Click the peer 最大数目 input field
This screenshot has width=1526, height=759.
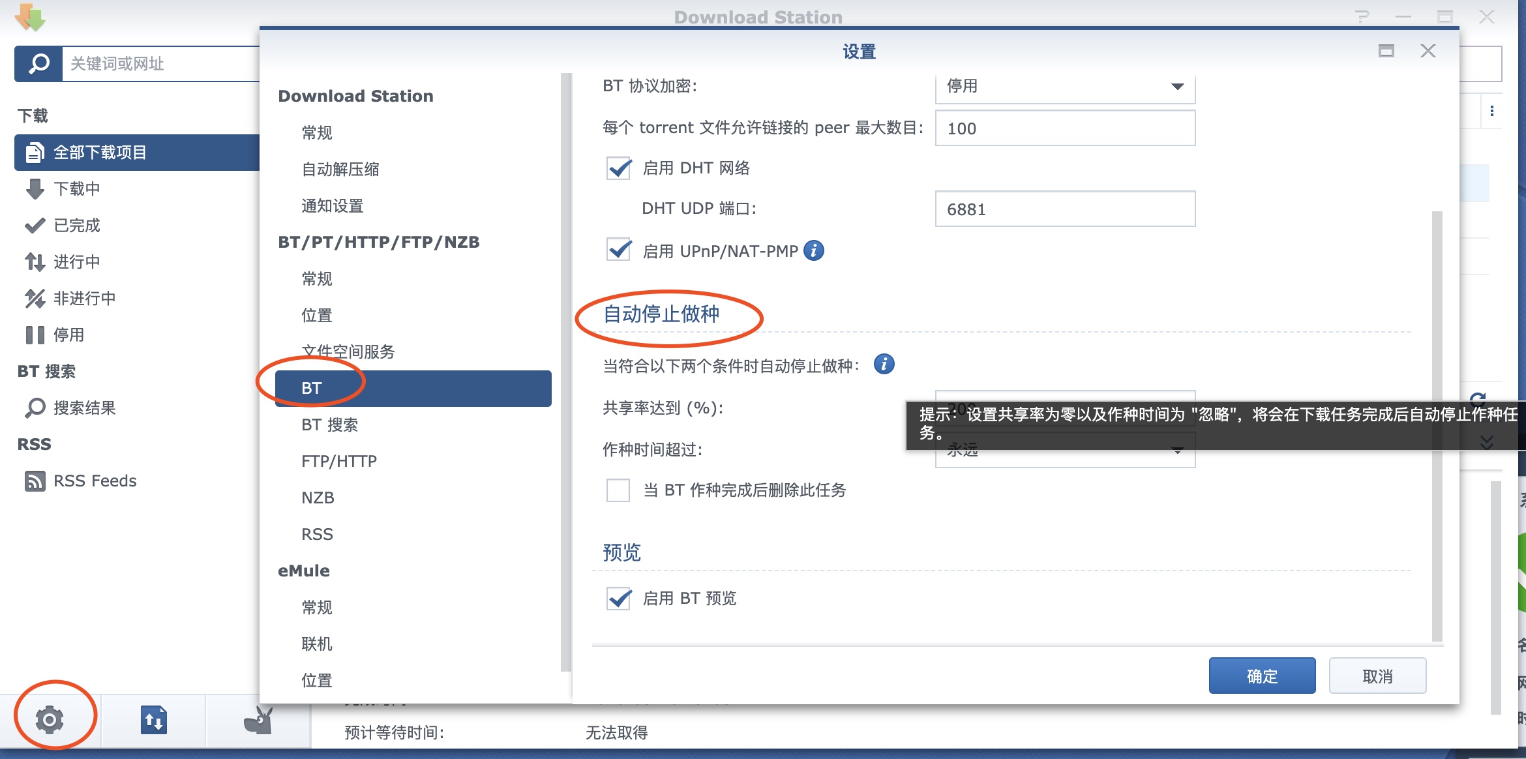point(1065,128)
